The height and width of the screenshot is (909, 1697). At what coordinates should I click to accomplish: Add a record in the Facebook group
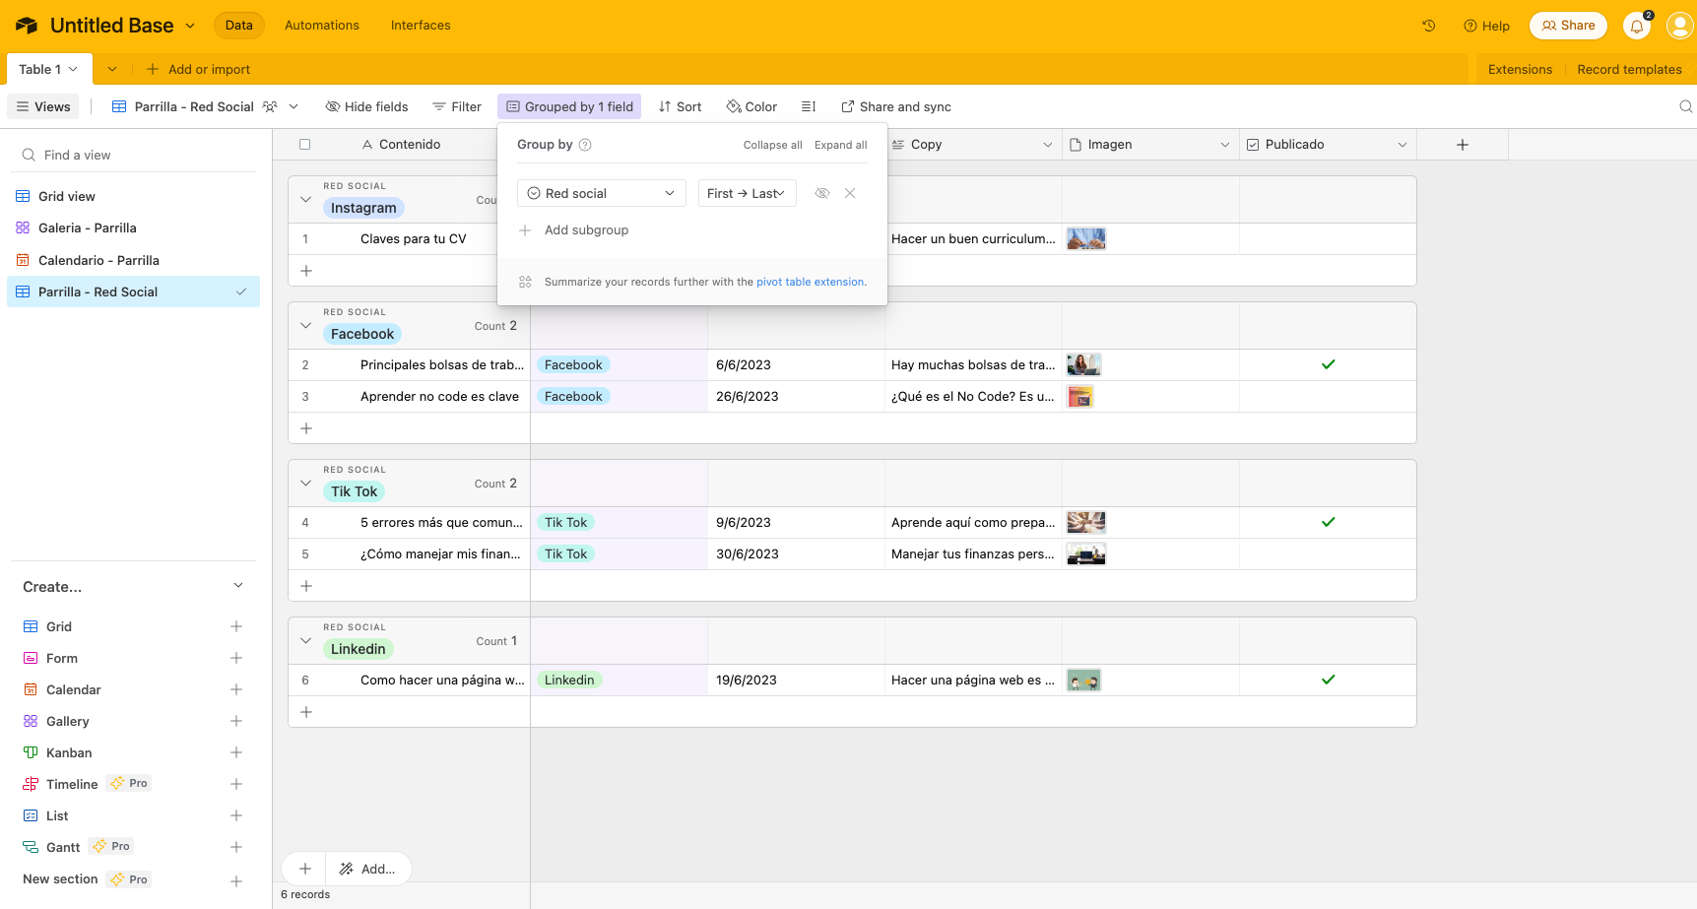point(306,428)
